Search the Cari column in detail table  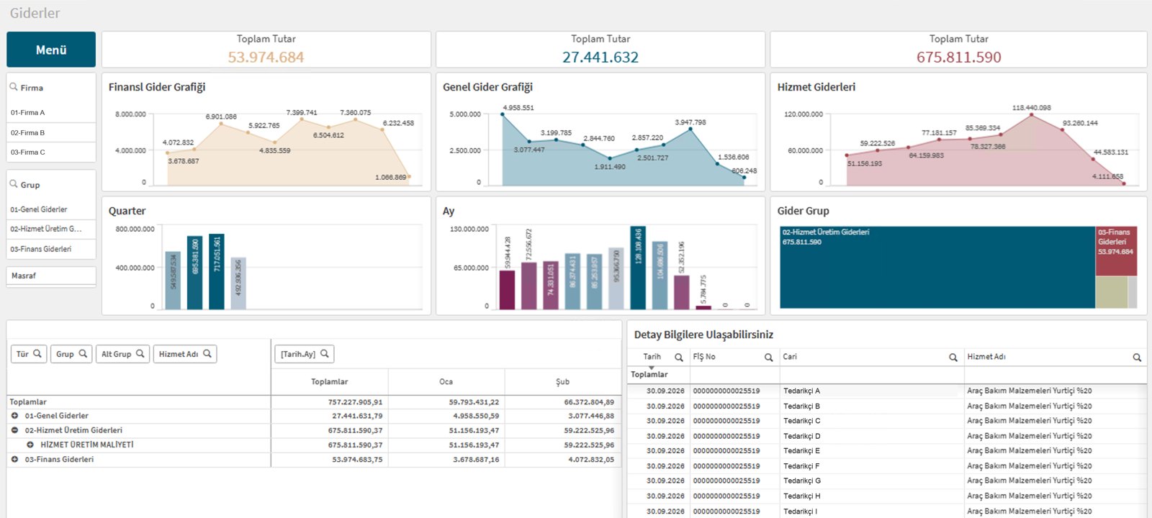[953, 358]
